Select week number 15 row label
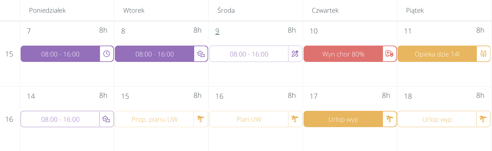The height and width of the screenshot is (151, 492). [9, 54]
